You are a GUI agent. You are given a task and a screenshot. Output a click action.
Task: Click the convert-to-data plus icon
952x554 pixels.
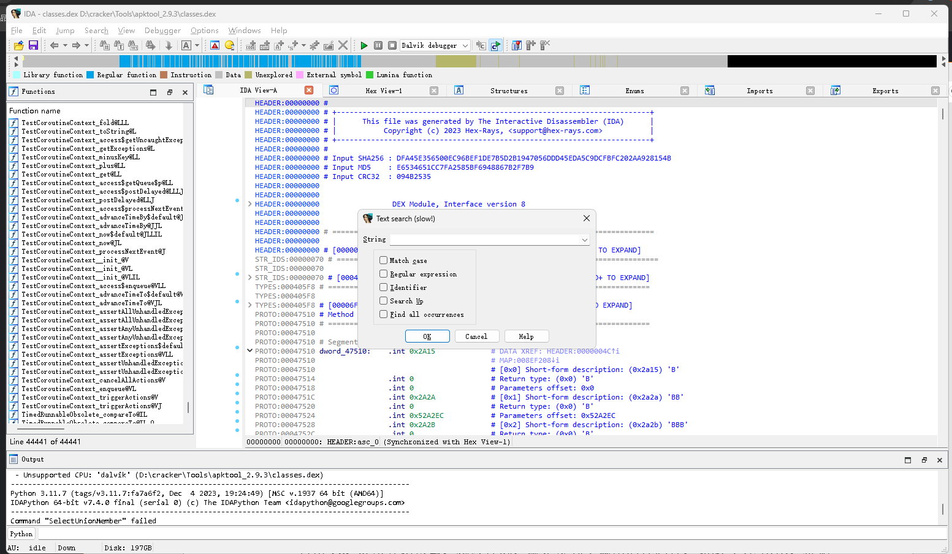(265, 45)
